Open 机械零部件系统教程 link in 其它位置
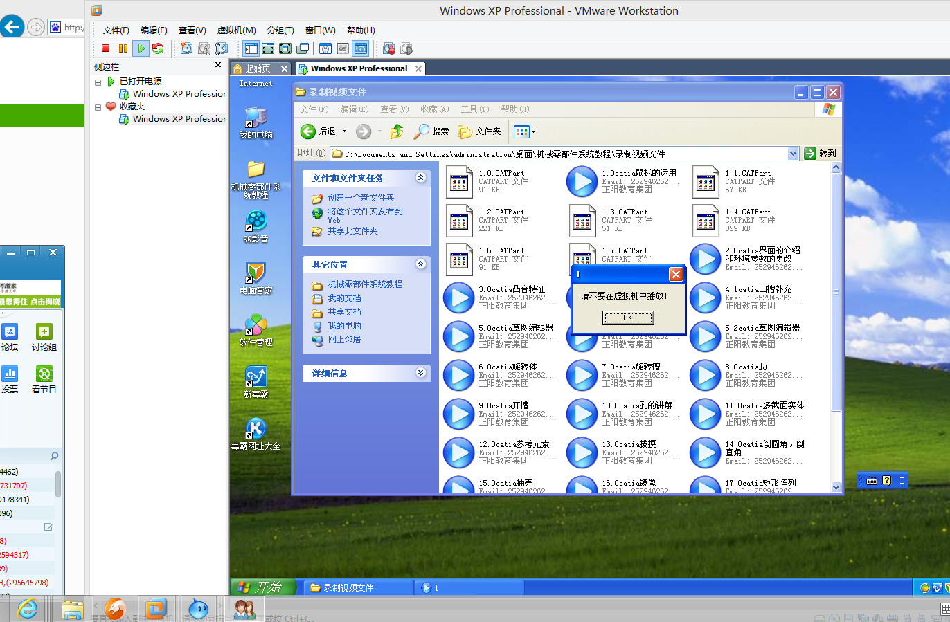950x622 pixels. tap(365, 284)
